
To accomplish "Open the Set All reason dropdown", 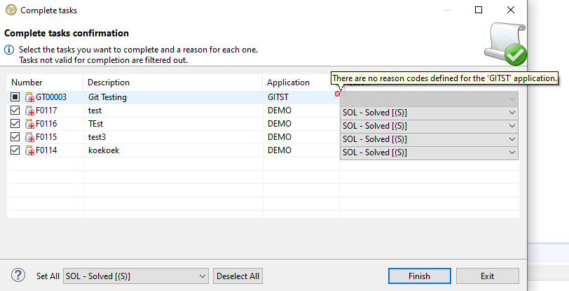I will (x=136, y=276).
